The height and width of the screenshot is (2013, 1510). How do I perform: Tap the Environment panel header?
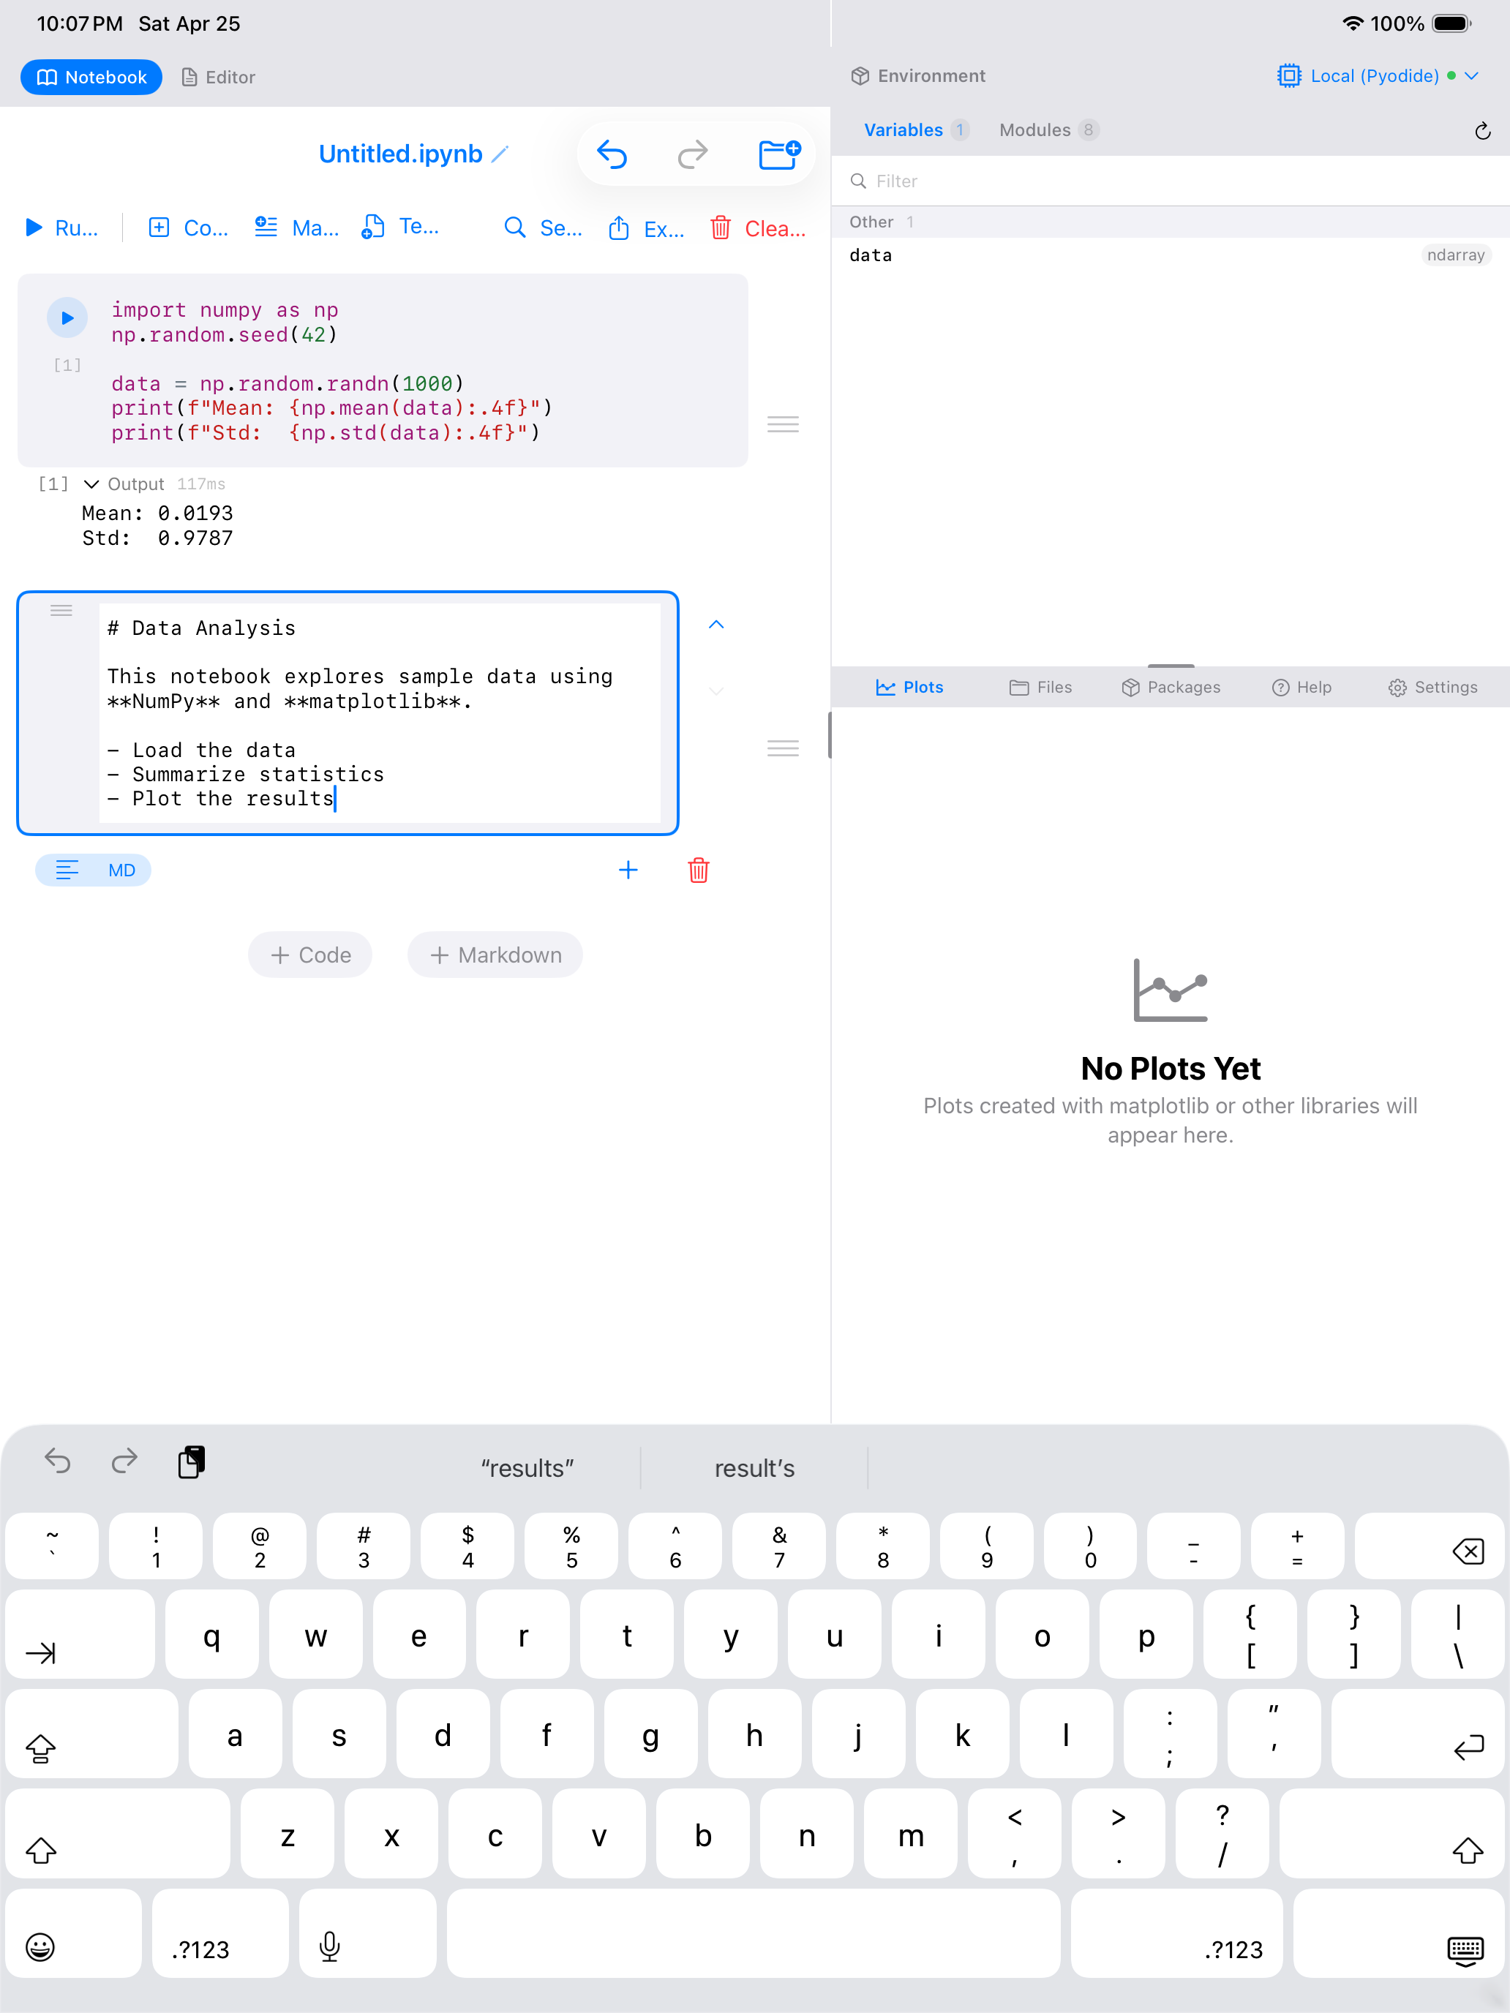pyautogui.click(x=917, y=75)
